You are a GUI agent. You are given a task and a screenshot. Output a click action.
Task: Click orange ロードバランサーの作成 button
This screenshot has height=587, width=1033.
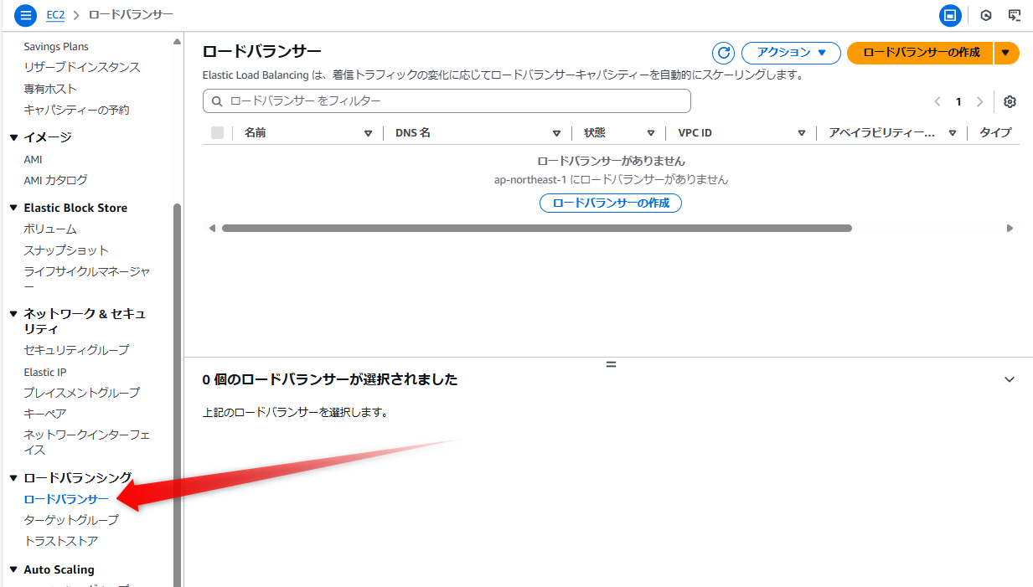point(920,53)
